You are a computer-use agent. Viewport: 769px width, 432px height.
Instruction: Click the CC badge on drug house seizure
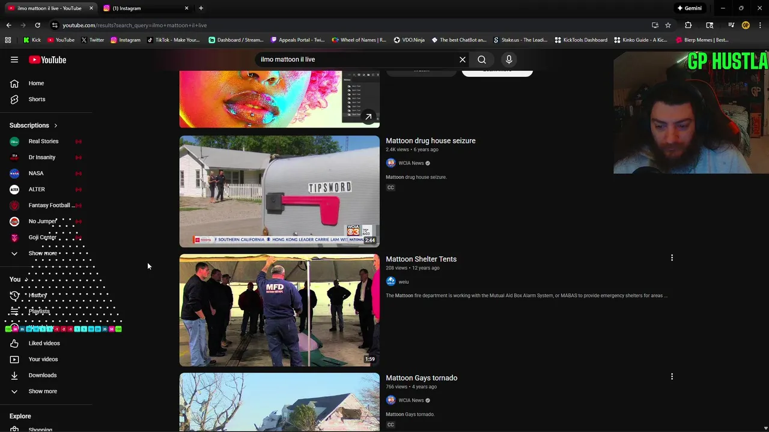point(391,187)
